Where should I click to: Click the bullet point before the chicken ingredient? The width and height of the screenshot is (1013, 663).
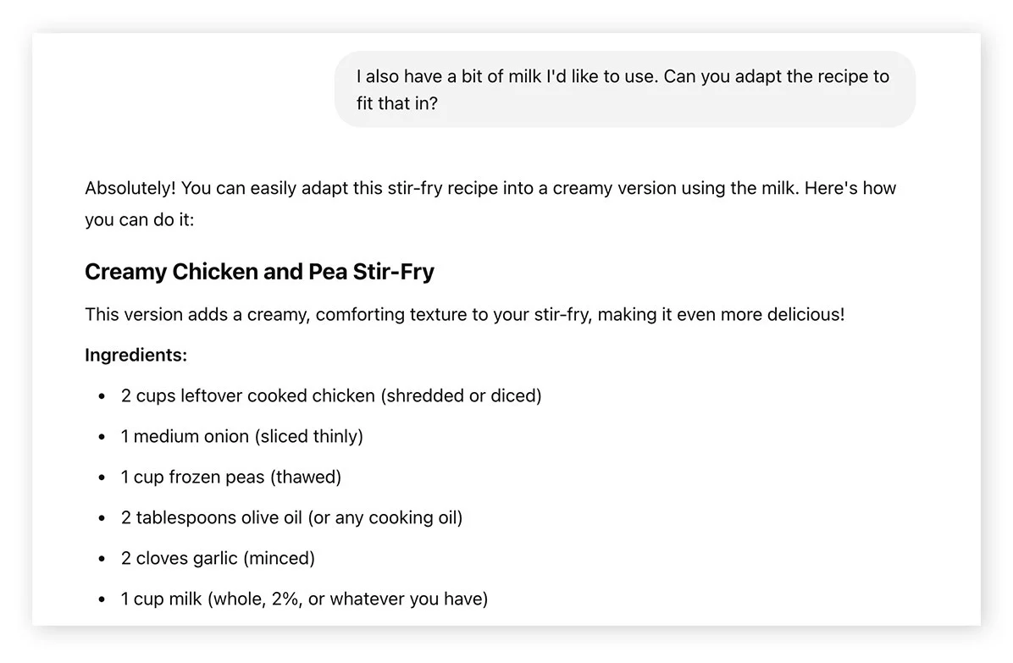(x=102, y=396)
